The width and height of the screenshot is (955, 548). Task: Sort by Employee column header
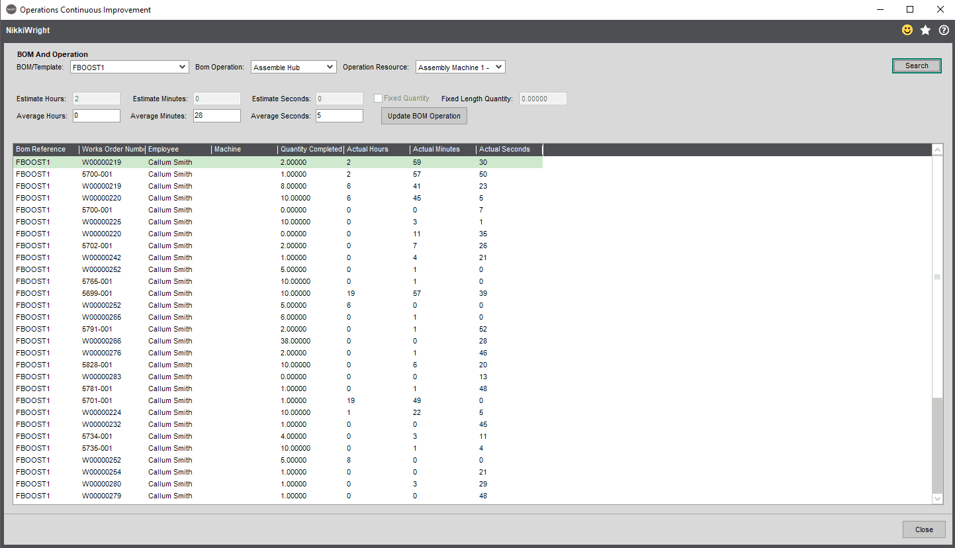179,150
